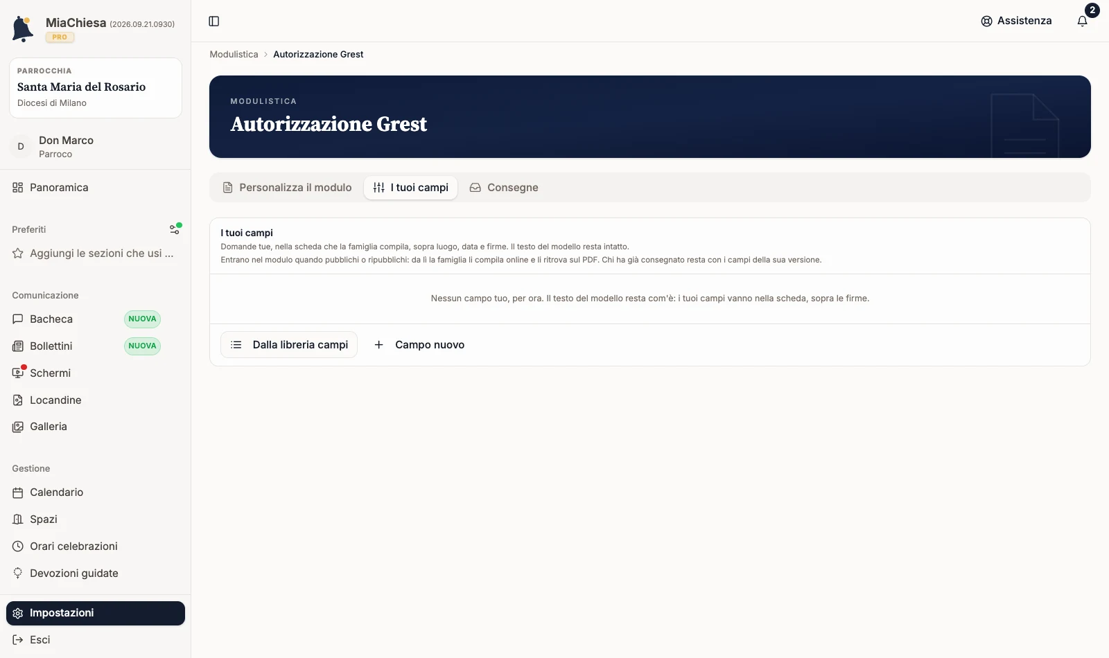
Task: Click the Gestione section label
Action: (31, 468)
